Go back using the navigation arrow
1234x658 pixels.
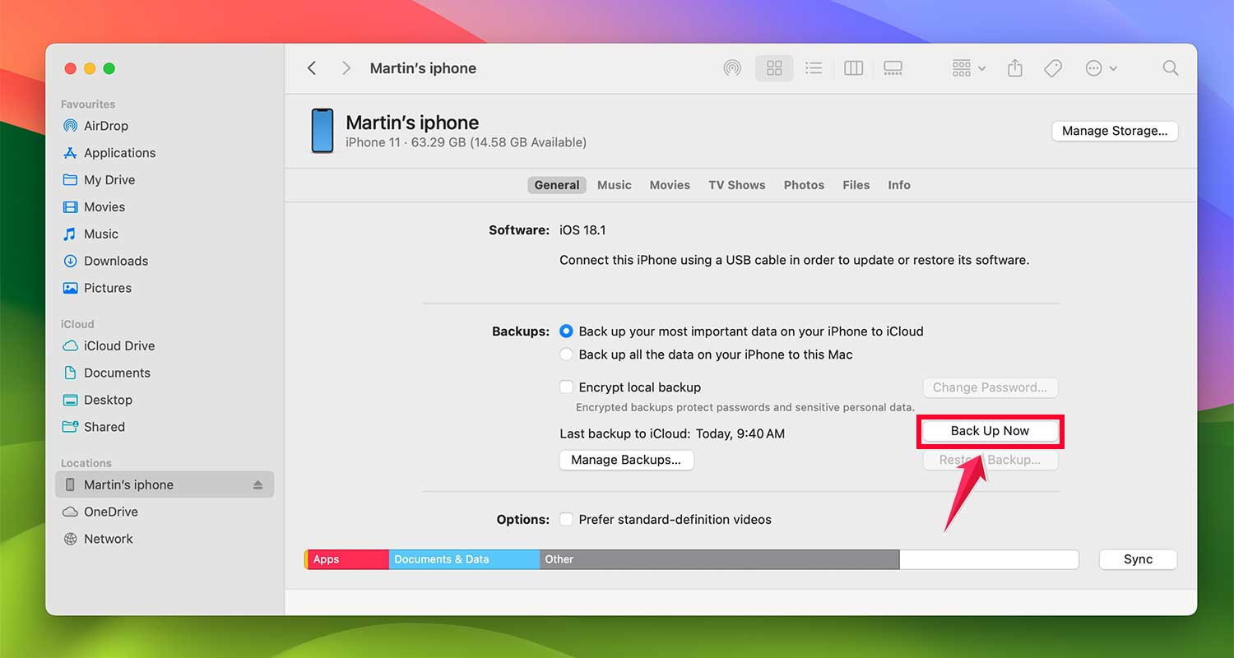[x=312, y=68]
